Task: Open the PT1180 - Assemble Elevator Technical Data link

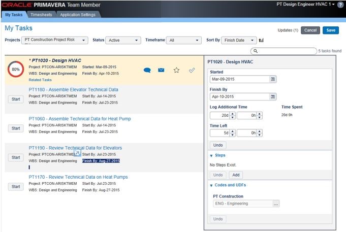Action: (x=73, y=89)
